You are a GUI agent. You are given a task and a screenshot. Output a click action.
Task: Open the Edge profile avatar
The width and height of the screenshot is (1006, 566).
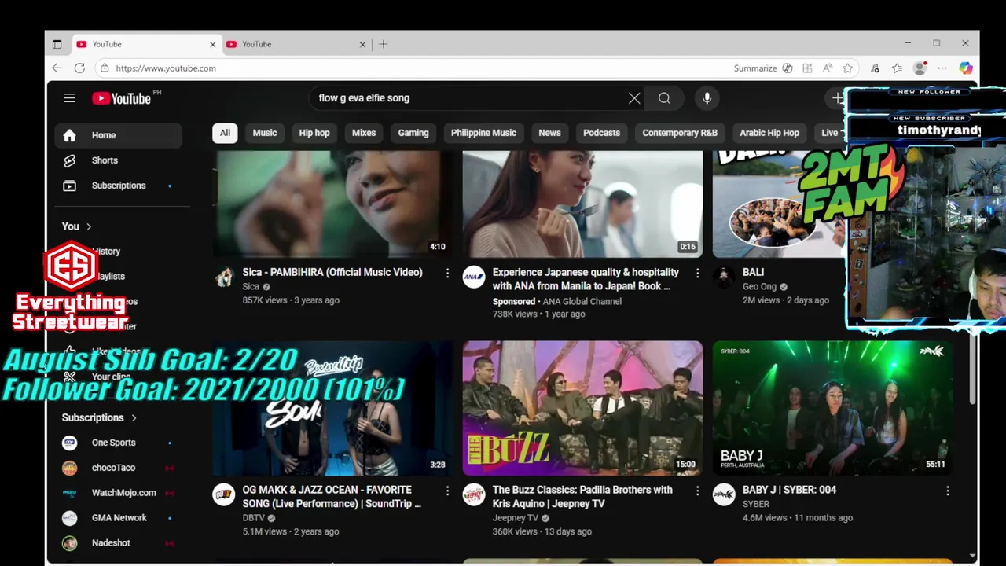click(x=920, y=68)
